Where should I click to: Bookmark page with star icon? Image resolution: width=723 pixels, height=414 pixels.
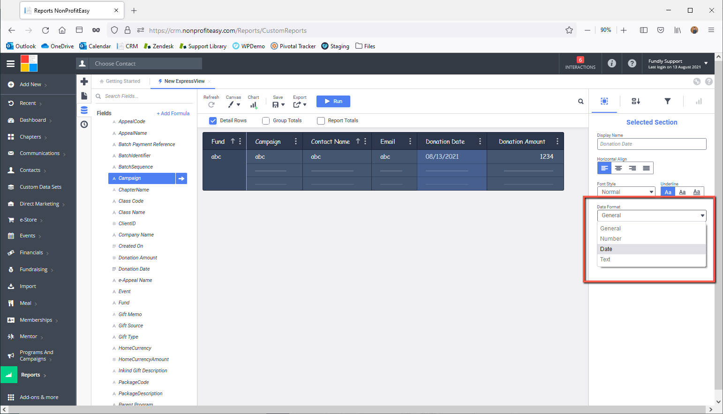click(569, 30)
